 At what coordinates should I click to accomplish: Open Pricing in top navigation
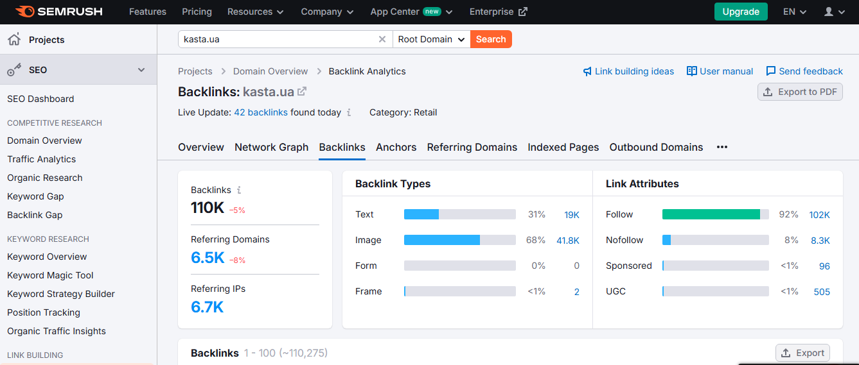[197, 12]
